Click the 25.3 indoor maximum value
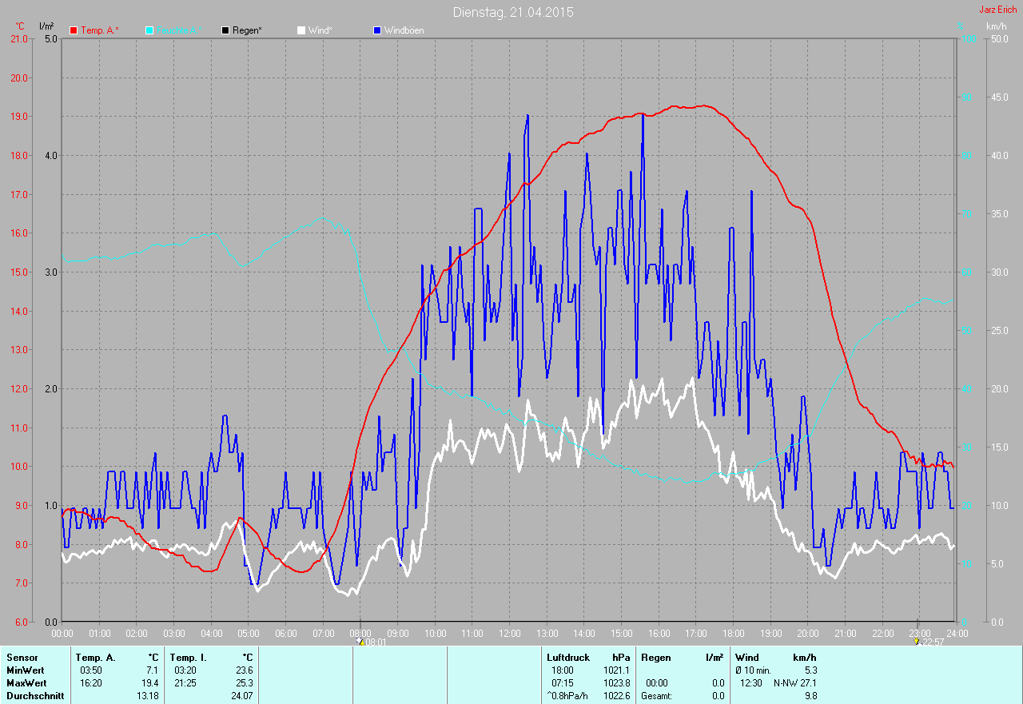Screen dimensions: 1023x704 pos(243,683)
